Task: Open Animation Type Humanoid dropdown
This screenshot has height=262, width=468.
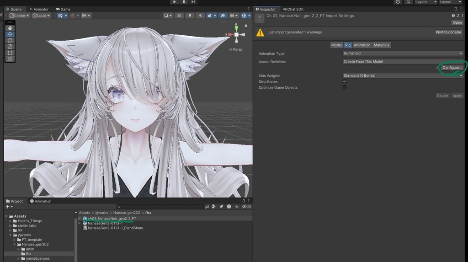Action: tap(403, 53)
